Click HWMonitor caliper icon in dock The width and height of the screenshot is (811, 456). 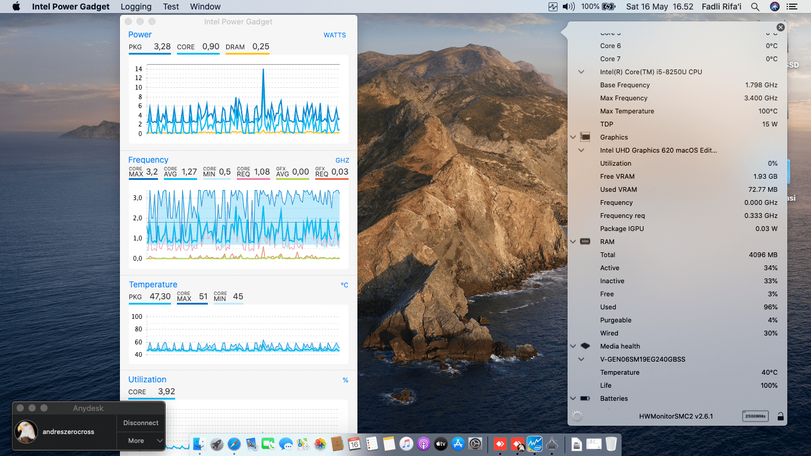coord(552,444)
